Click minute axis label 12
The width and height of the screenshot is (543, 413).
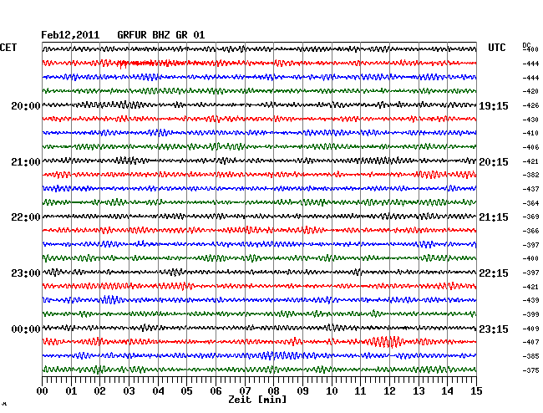pyautogui.click(x=389, y=391)
